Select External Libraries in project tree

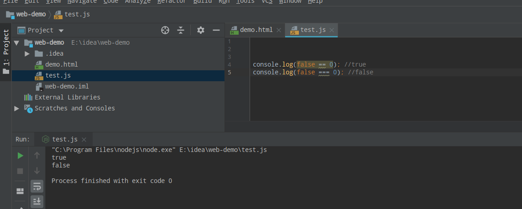(x=118, y=97)
